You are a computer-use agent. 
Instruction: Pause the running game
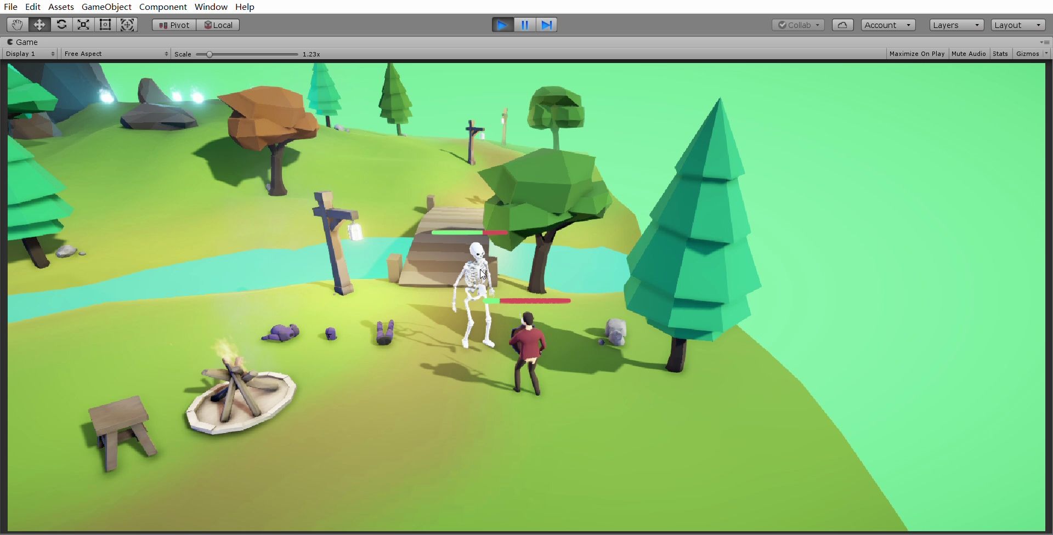pos(524,25)
